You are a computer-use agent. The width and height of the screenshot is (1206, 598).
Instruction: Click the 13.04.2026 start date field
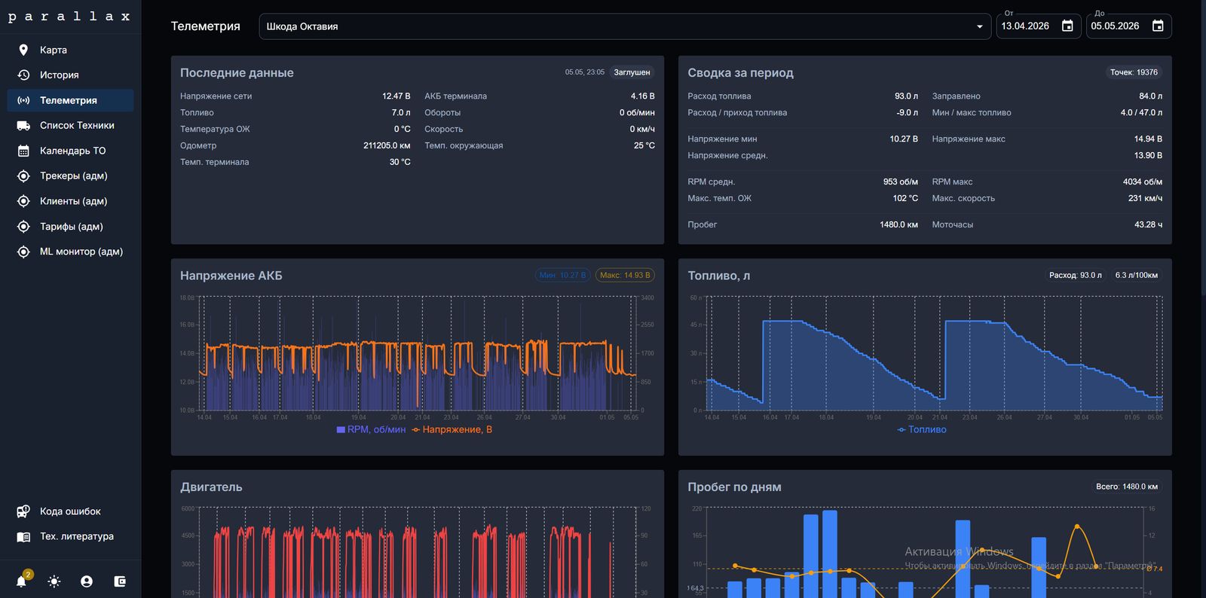tap(1025, 26)
